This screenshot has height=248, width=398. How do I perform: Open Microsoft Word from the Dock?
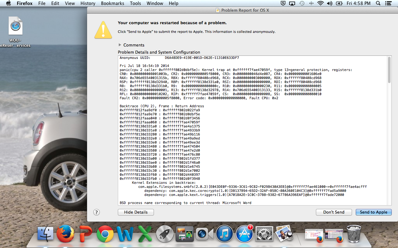point(125,234)
